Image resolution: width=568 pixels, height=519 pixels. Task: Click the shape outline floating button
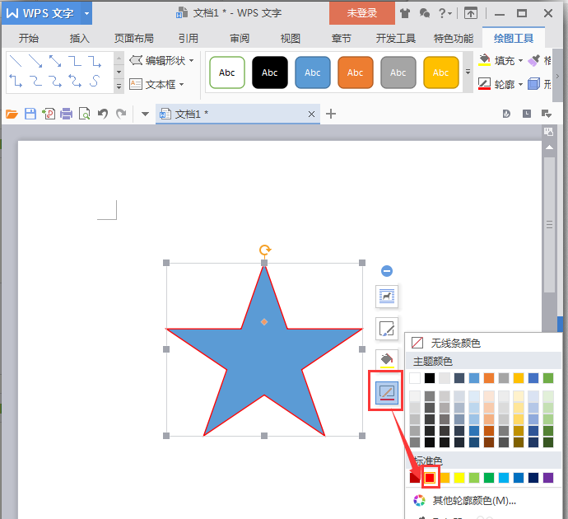[x=387, y=393]
